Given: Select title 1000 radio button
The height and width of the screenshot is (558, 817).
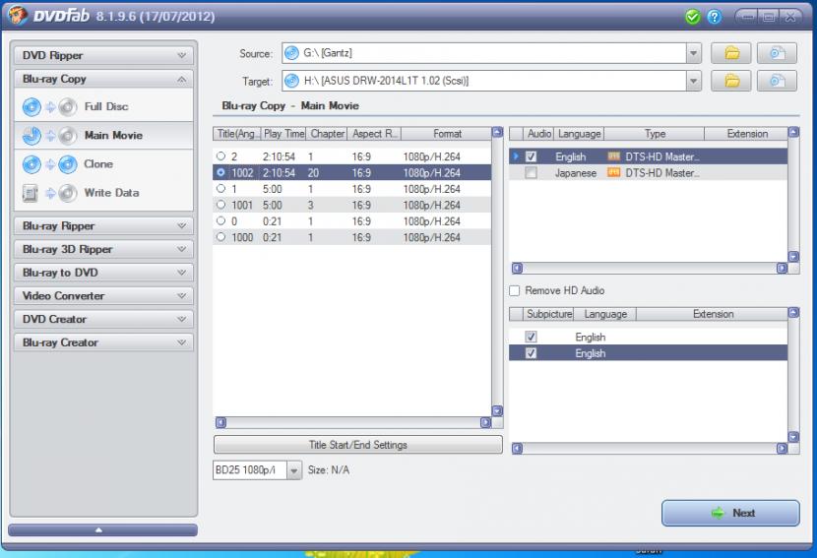Looking at the screenshot, I should 220,236.
